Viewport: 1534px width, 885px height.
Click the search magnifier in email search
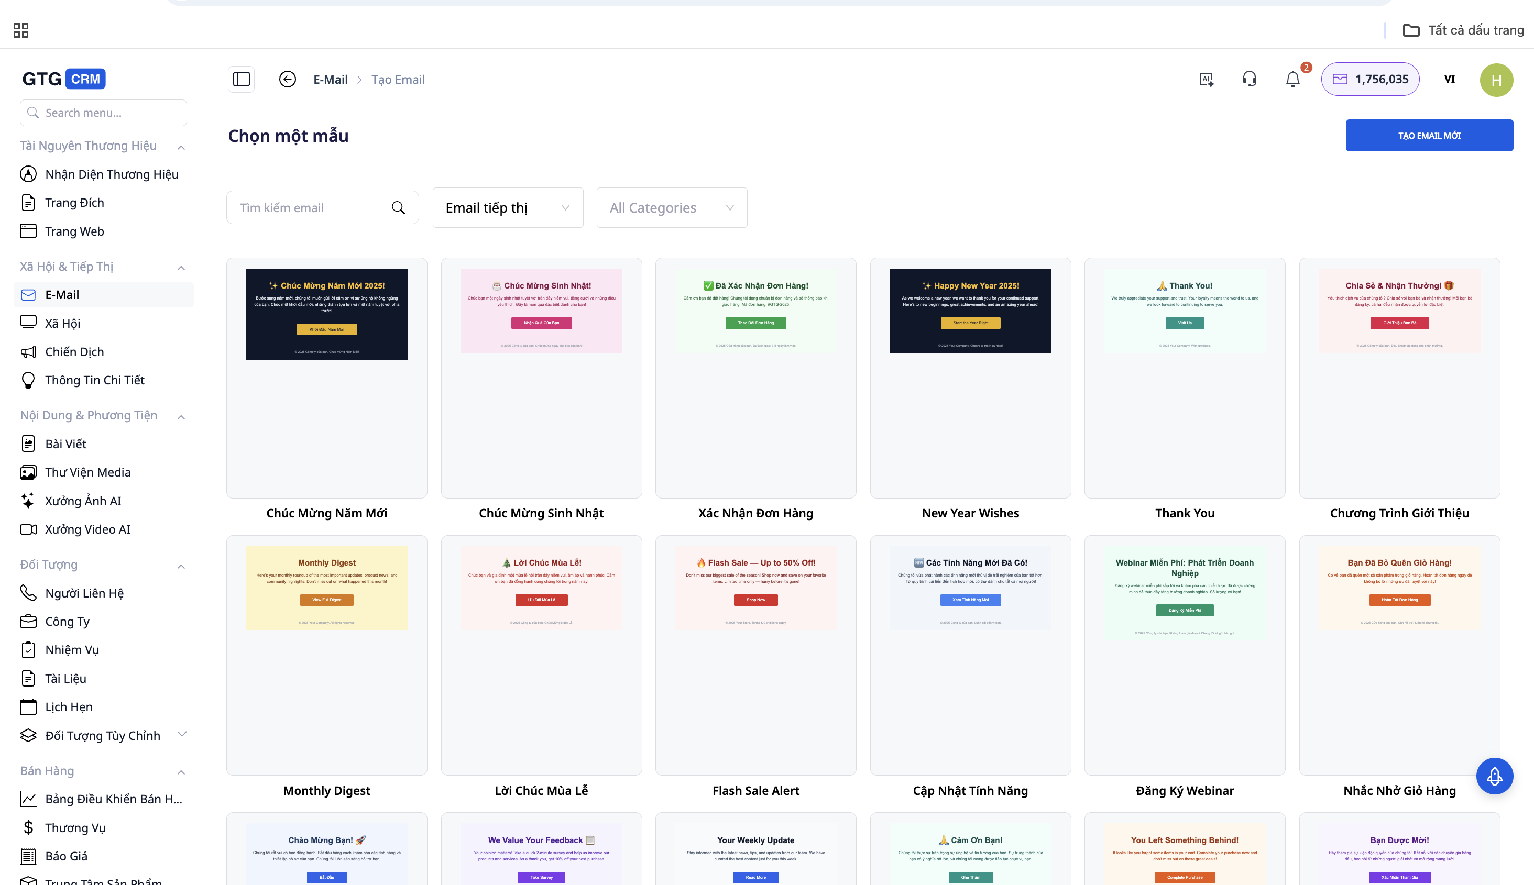pos(398,208)
